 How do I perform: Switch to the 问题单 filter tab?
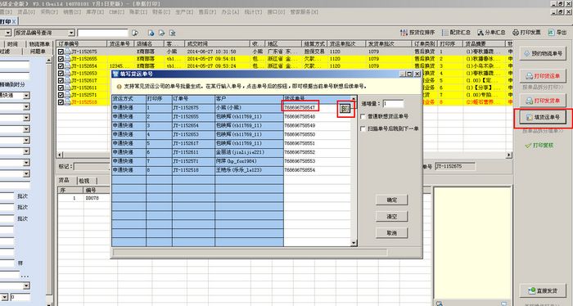38,52
